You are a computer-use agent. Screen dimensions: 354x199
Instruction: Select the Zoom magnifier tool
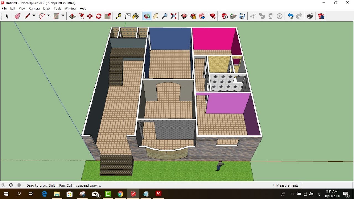pyautogui.click(x=165, y=16)
